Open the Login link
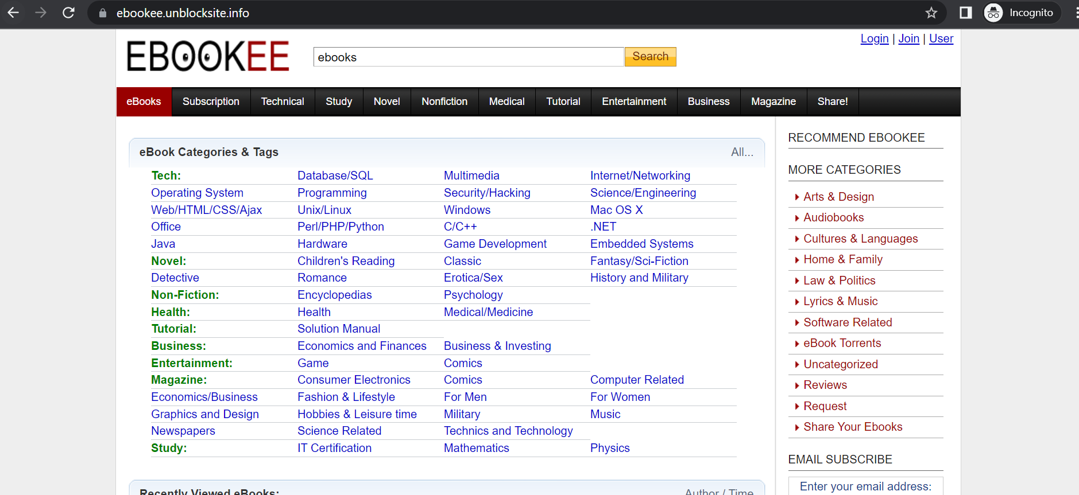This screenshot has width=1079, height=495. (874, 38)
